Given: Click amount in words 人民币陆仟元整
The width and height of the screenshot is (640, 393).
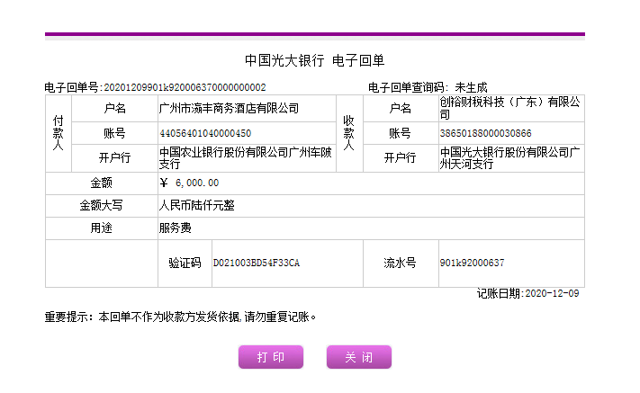Looking at the screenshot, I should pos(197,205).
